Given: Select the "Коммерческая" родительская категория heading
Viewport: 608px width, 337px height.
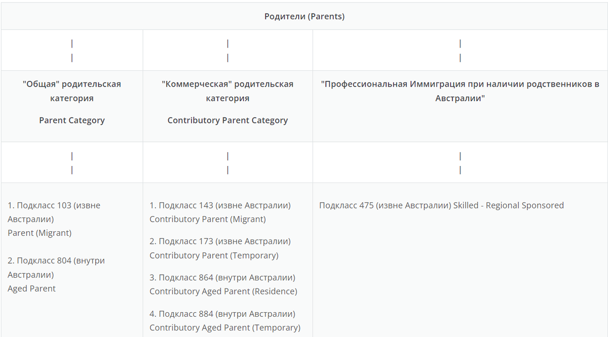Looking at the screenshot, I should [227, 91].
